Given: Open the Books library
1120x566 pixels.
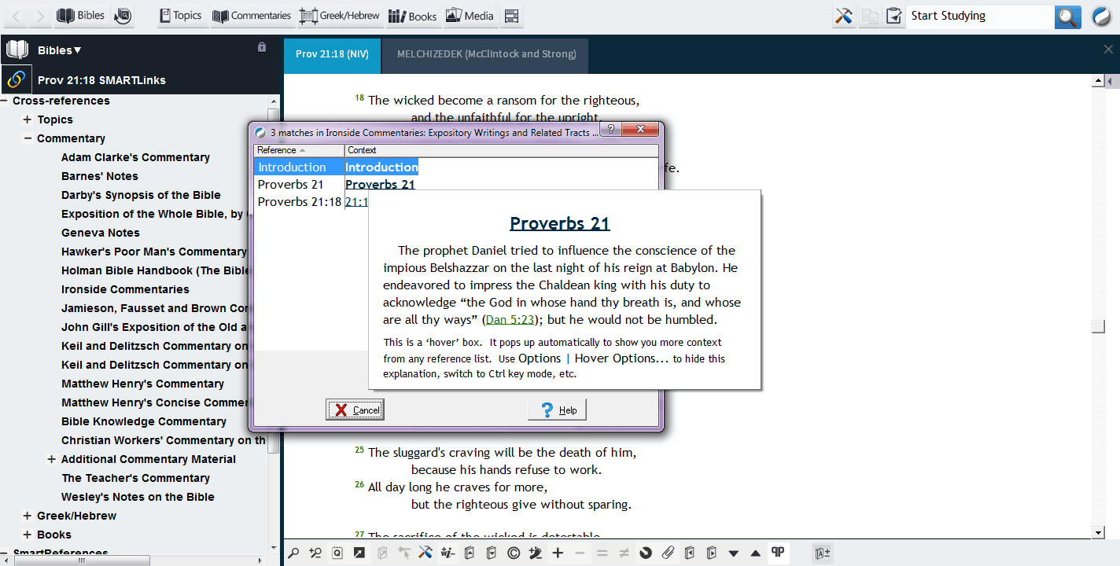Looking at the screenshot, I should click(x=413, y=16).
